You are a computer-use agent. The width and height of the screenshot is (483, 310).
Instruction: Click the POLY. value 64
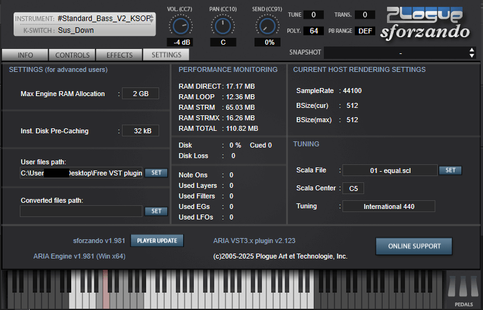click(x=313, y=31)
